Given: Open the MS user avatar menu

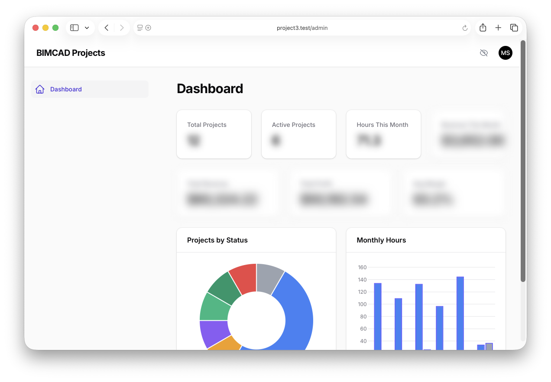Looking at the screenshot, I should tap(505, 53).
